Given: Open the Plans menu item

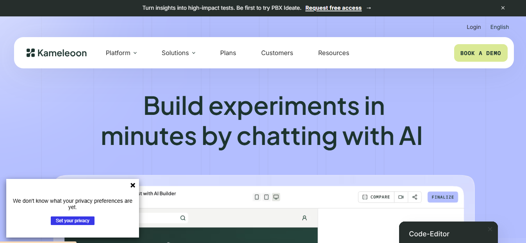Looking at the screenshot, I should click(x=228, y=53).
